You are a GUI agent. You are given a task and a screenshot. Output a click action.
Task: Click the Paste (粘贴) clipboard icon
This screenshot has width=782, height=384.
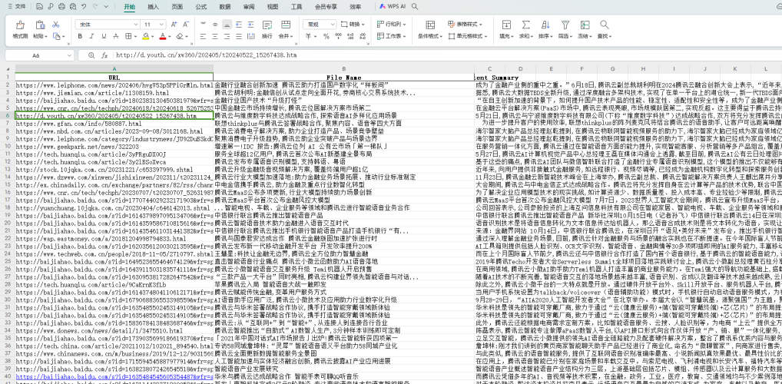point(40,25)
